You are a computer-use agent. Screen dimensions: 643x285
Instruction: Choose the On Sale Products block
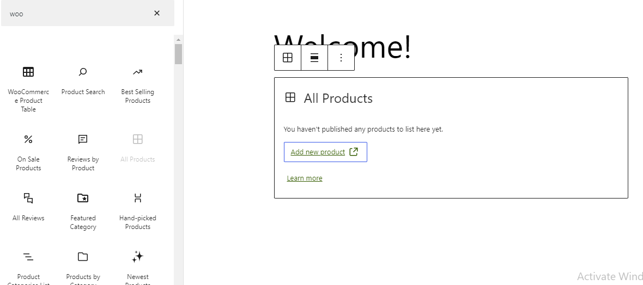click(x=28, y=152)
